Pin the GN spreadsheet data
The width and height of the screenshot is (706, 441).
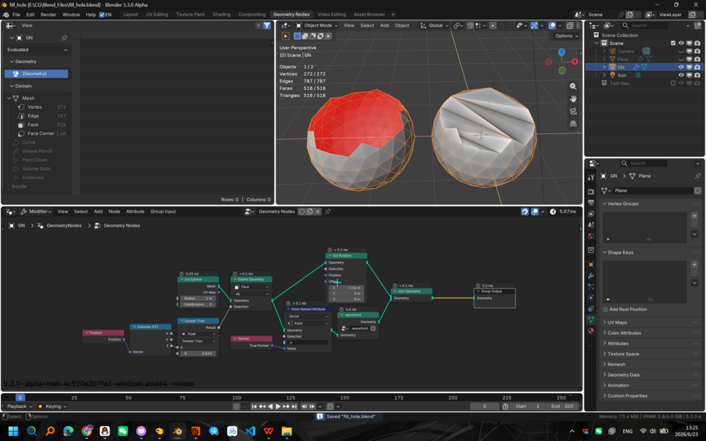click(x=64, y=38)
